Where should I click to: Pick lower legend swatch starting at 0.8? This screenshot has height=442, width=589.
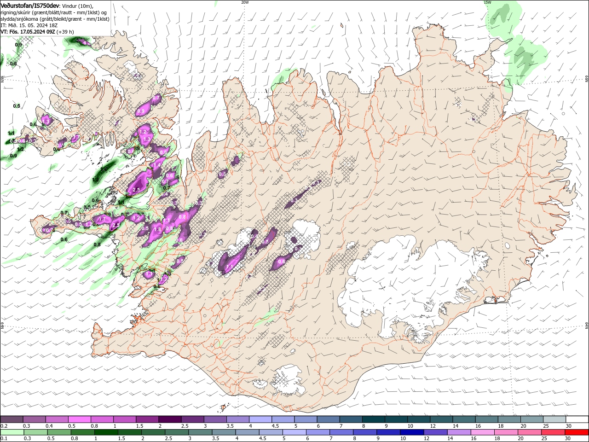pos(82,432)
